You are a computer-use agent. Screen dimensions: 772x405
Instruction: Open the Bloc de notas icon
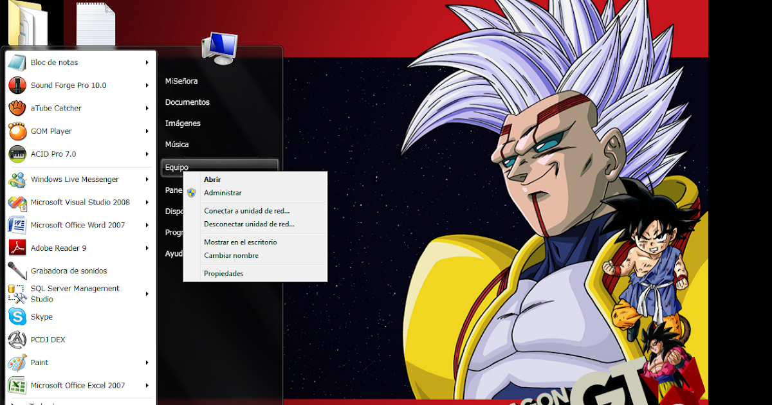[17, 62]
